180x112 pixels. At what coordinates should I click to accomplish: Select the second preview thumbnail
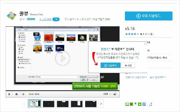[49, 104]
